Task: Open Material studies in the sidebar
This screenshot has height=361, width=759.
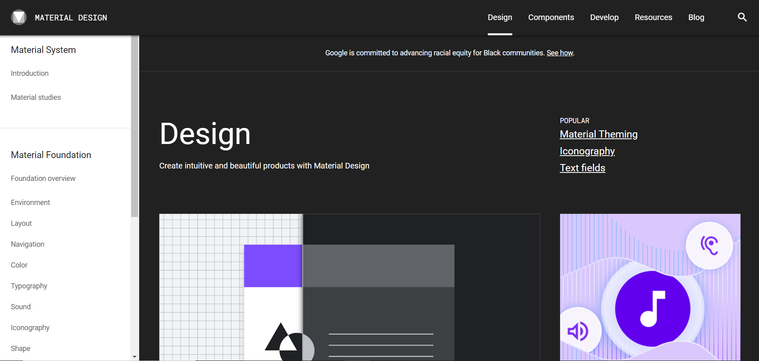Action: [x=36, y=97]
